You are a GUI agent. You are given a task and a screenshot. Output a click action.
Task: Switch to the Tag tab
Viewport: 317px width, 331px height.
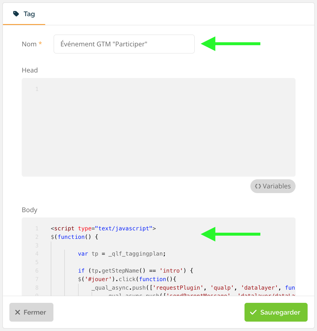[x=24, y=14]
